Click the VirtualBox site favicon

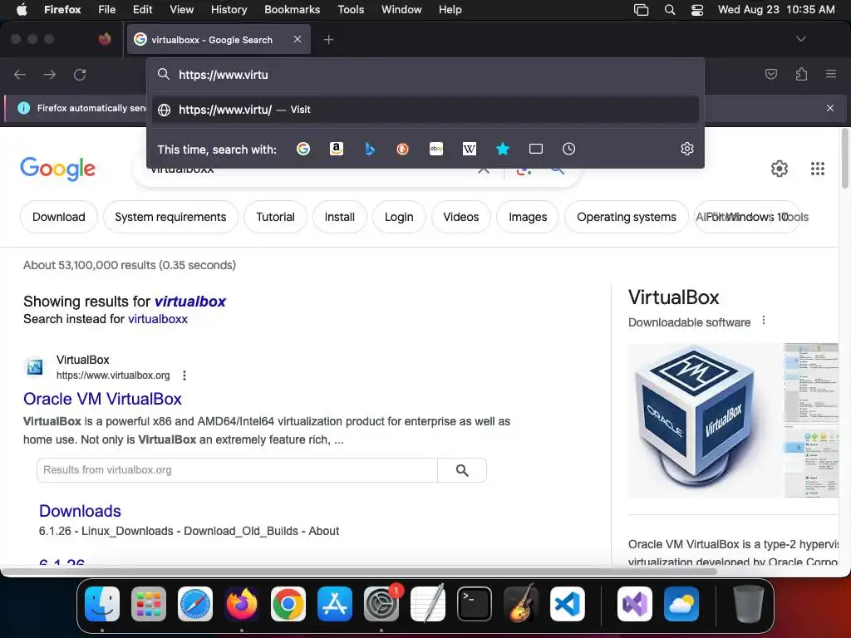tap(35, 367)
